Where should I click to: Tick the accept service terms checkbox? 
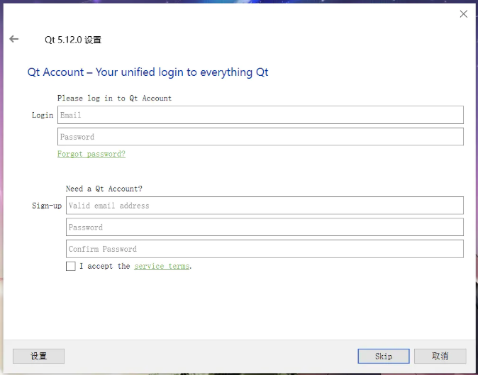tap(71, 266)
